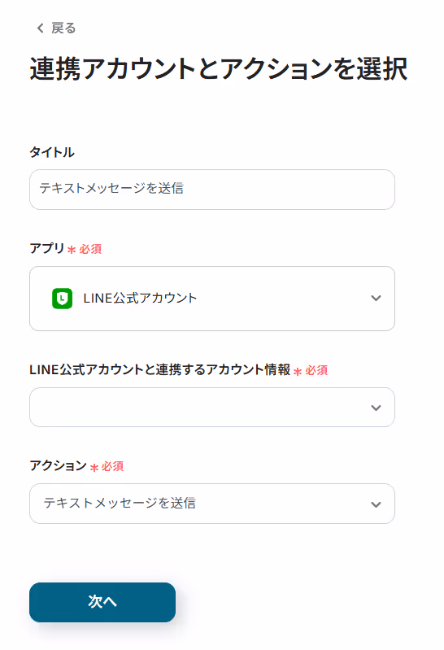
Task: Click the green LINE official account icon
Action: (x=62, y=299)
